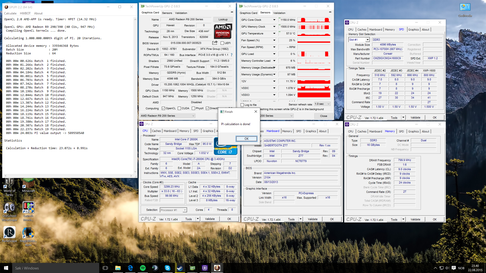Launch Microsoft Edge from the taskbar
This screenshot has width=486, height=273.
(130, 268)
